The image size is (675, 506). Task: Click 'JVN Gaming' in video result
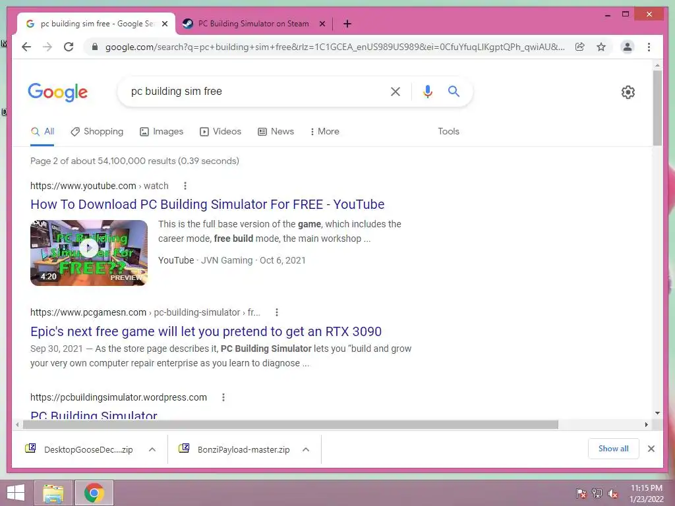click(x=227, y=260)
